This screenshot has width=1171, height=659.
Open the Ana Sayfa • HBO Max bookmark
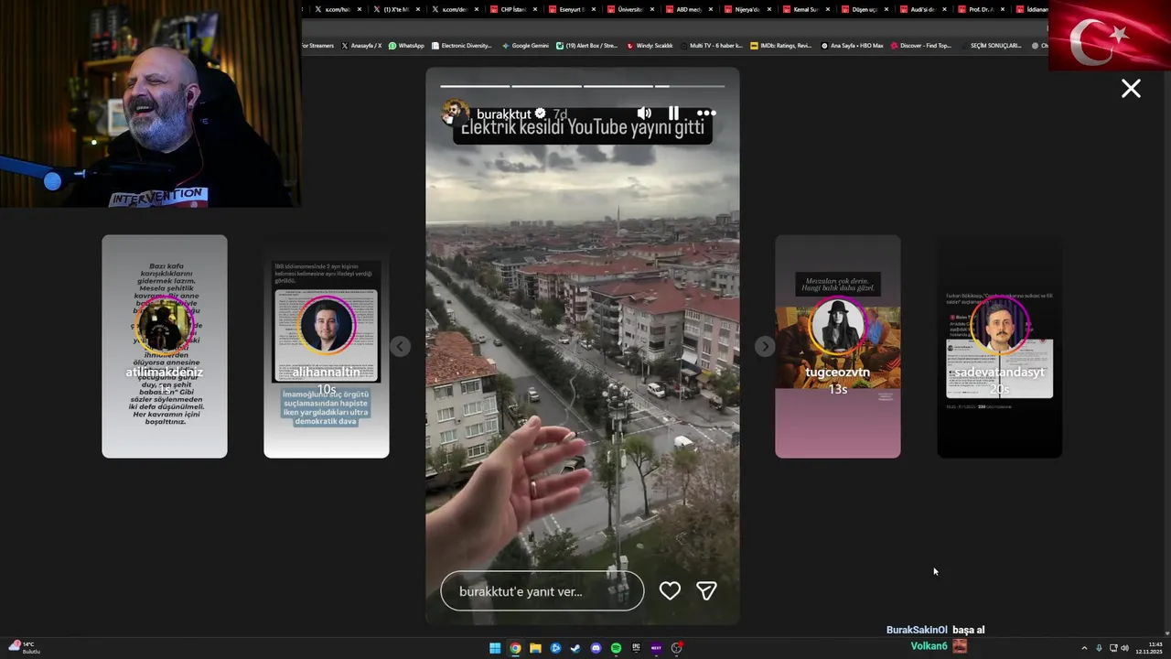tap(853, 45)
